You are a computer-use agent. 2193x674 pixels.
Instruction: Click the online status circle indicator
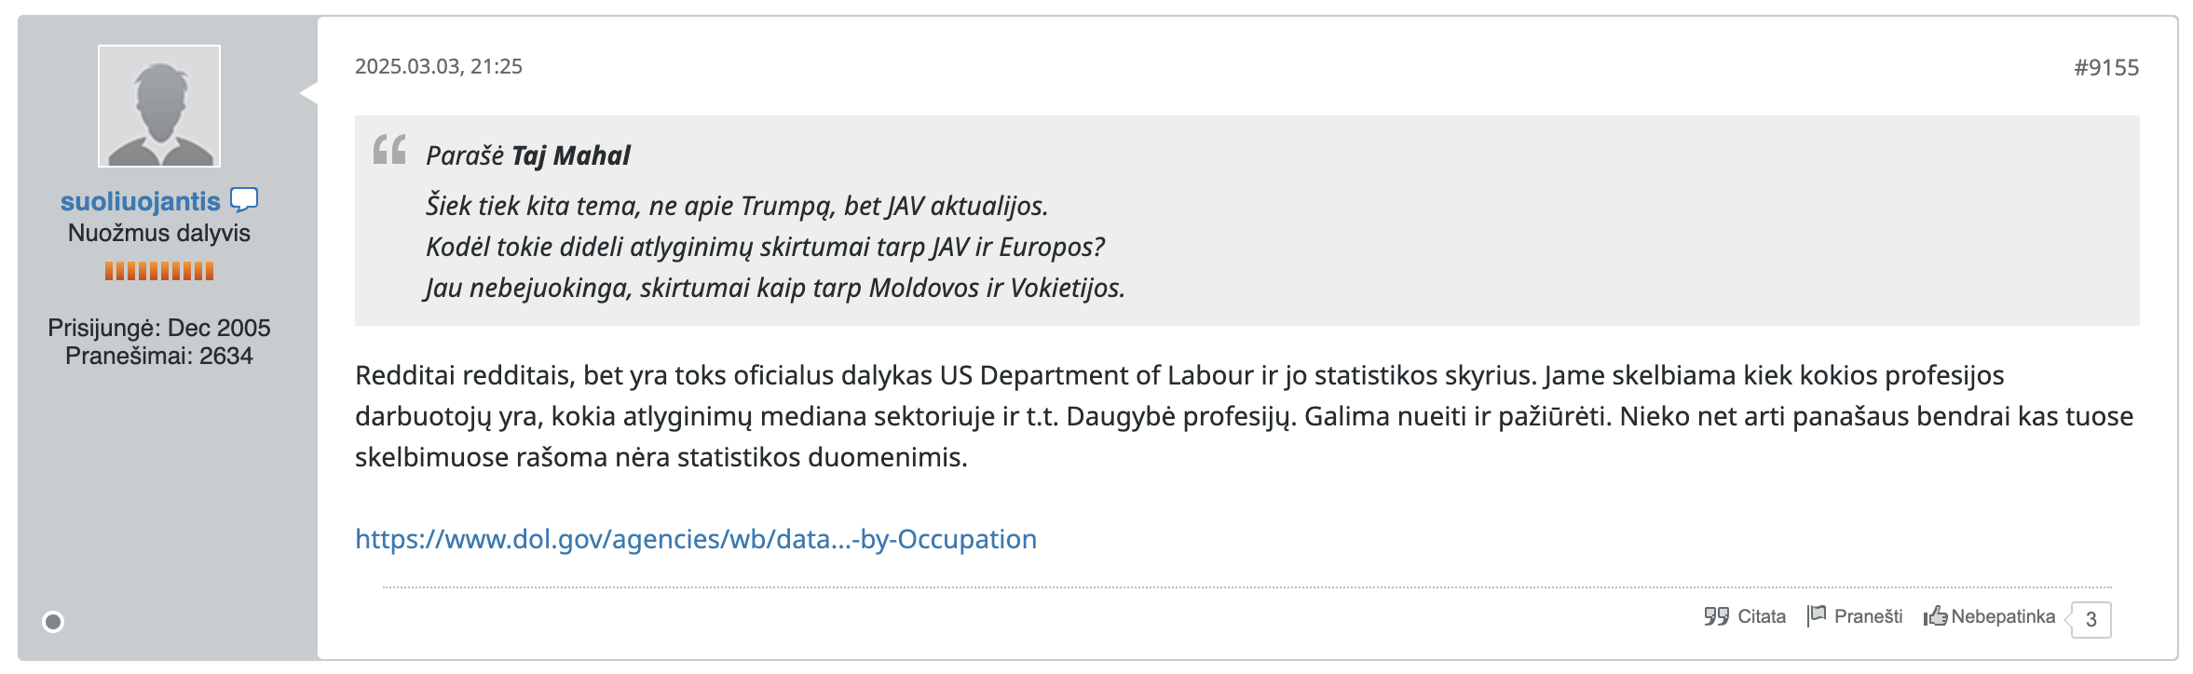coord(53,621)
